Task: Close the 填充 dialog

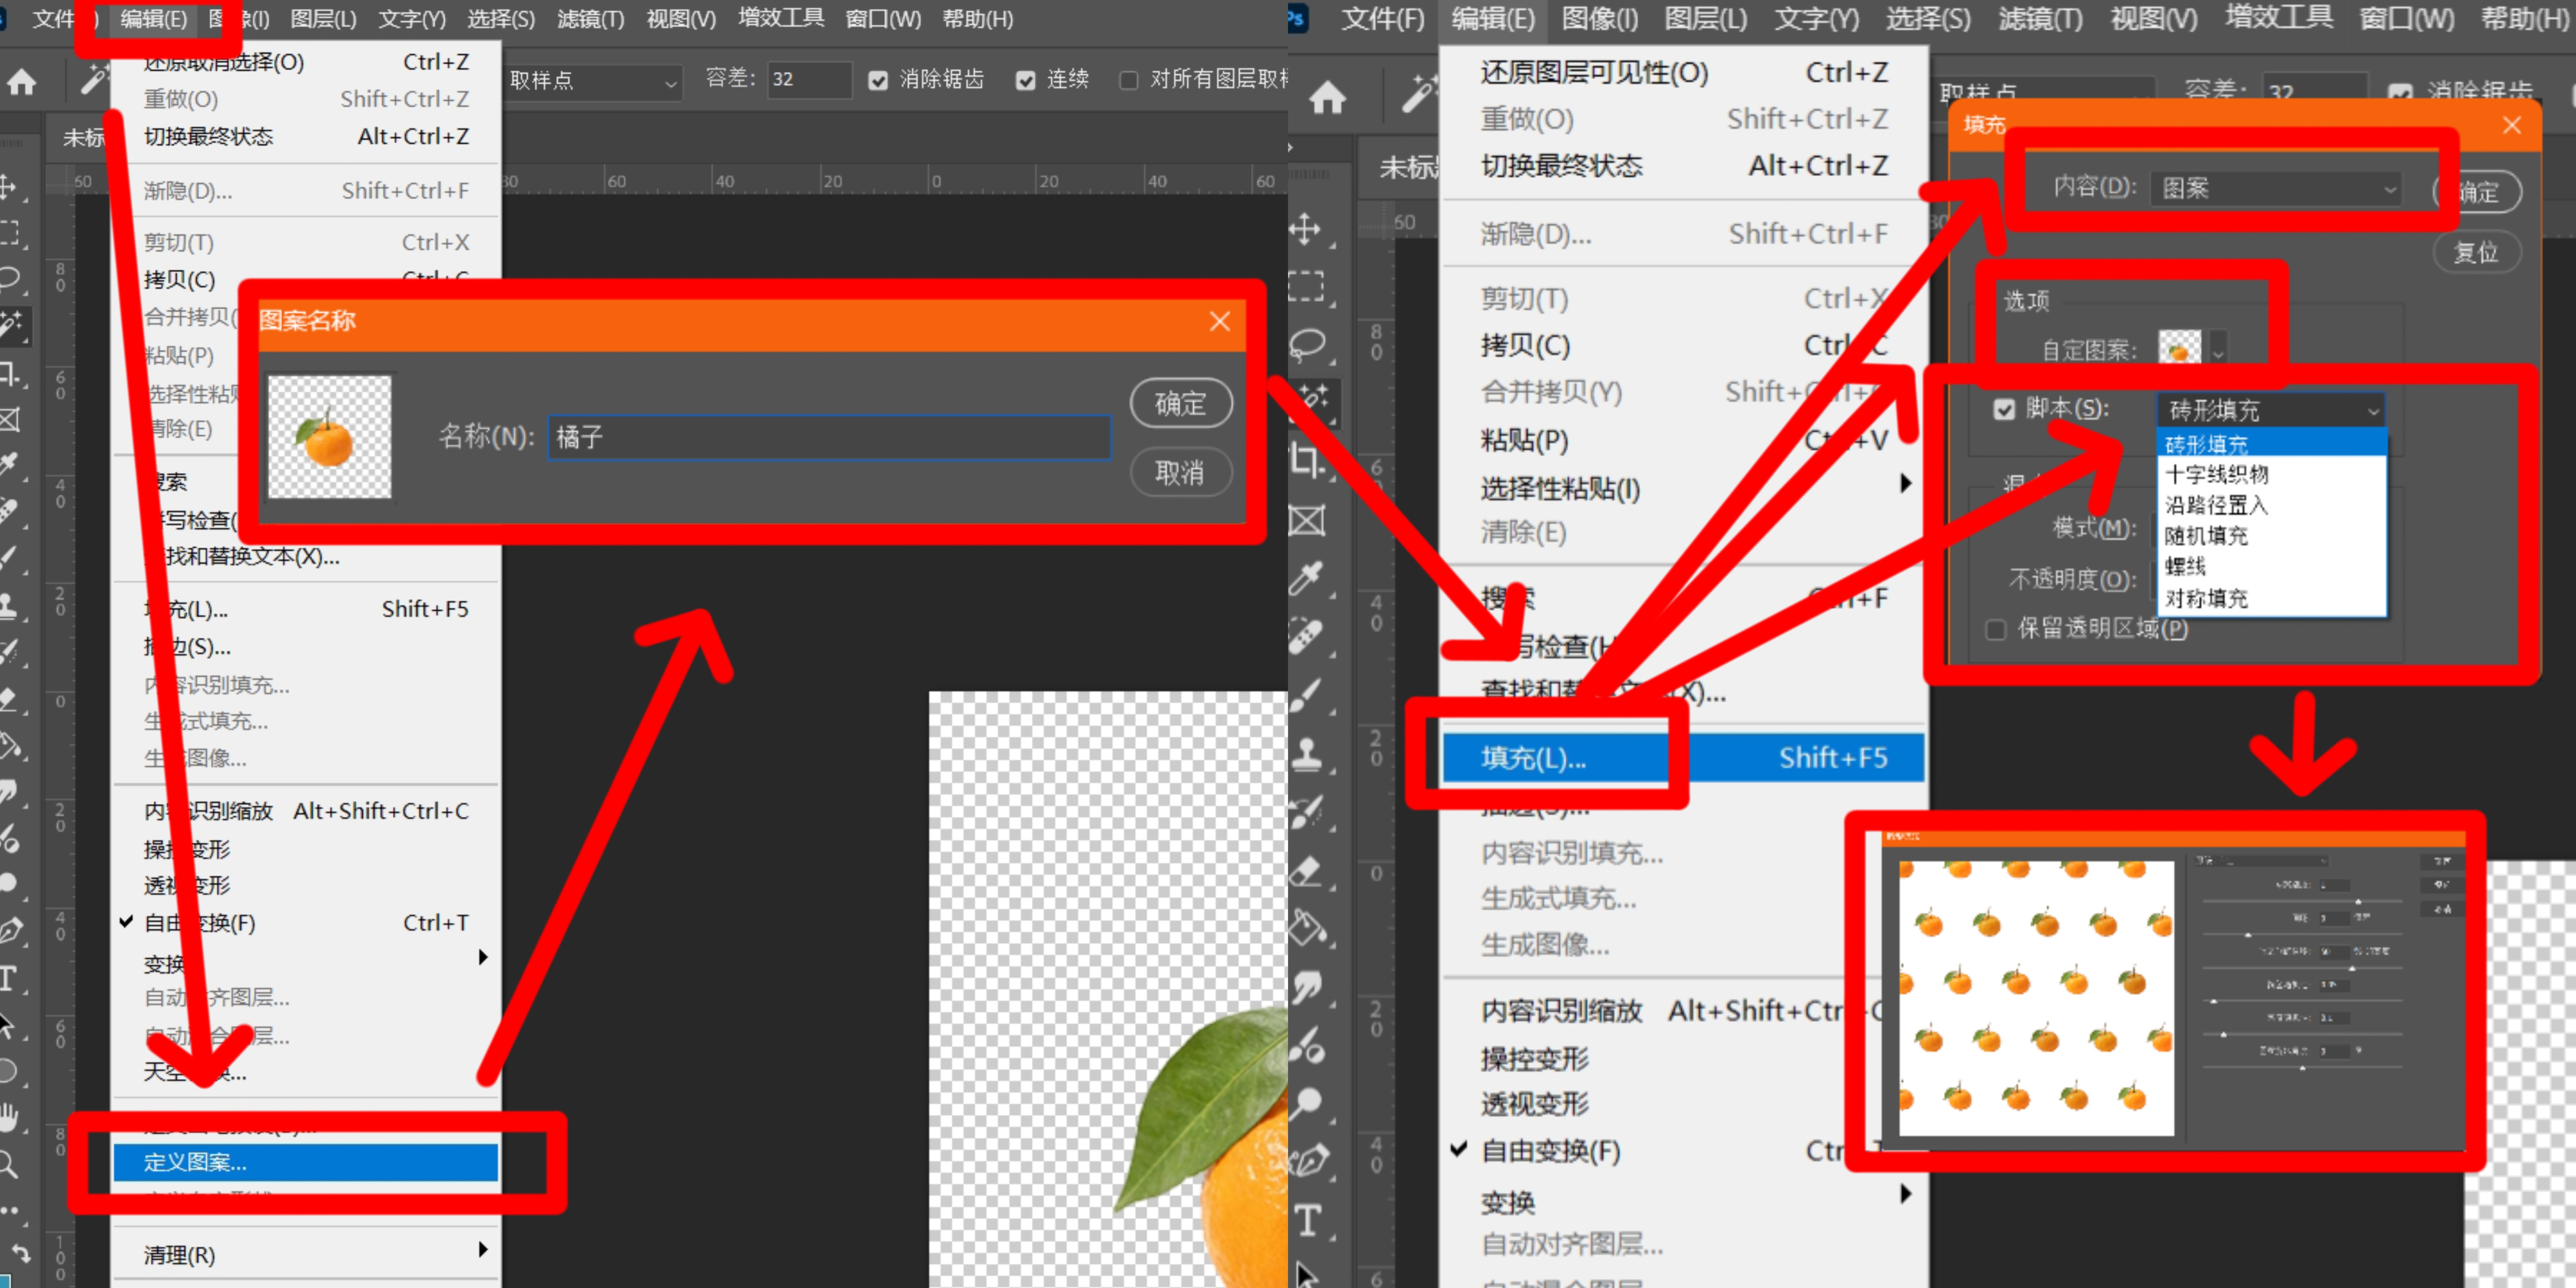Action: [2512, 125]
